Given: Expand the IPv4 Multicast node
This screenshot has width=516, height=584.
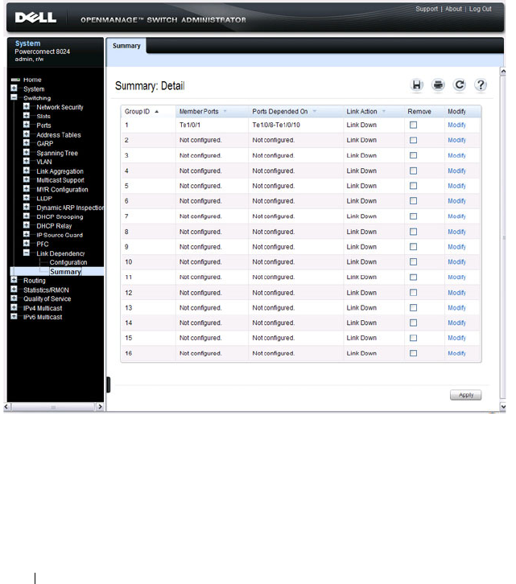Looking at the screenshot, I should click(x=14, y=307).
